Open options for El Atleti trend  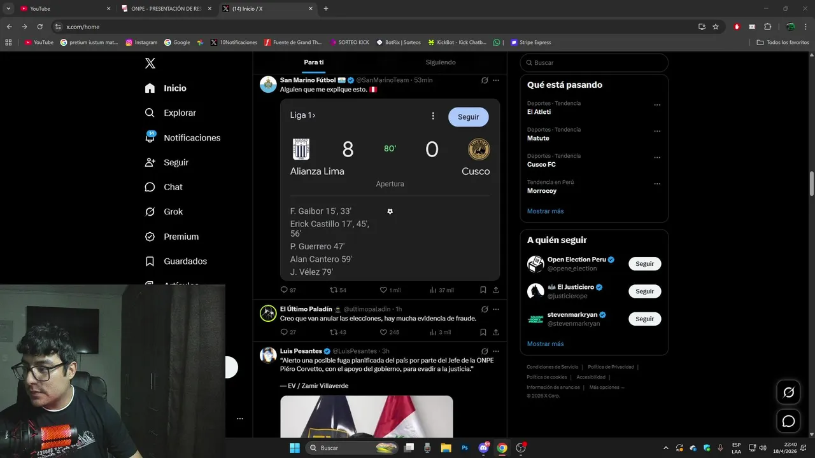(x=657, y=105)
